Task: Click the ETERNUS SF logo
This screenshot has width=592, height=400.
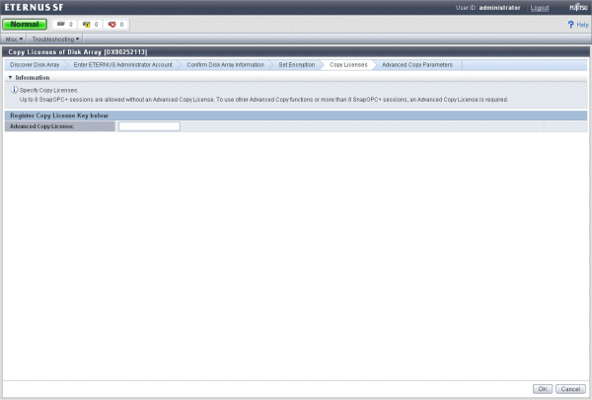Action: 34,7
